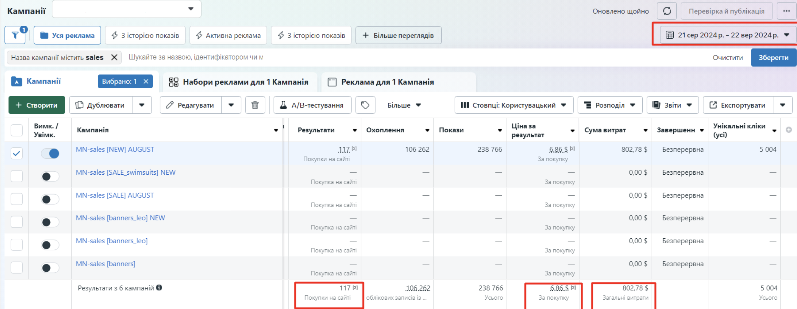Click Очистити to clear filters
797x309 pixels.
[x=728, y=57]
